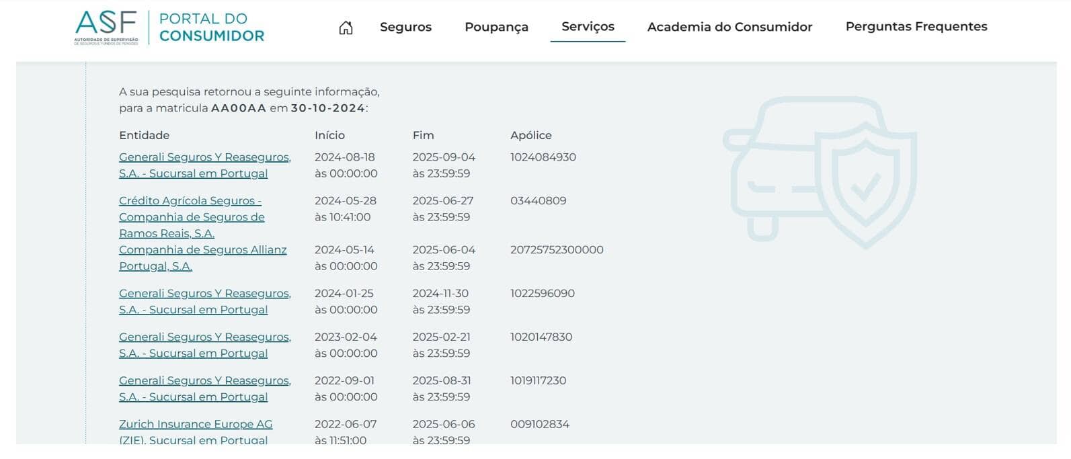Click the Apólice column header

pos(530,135)
